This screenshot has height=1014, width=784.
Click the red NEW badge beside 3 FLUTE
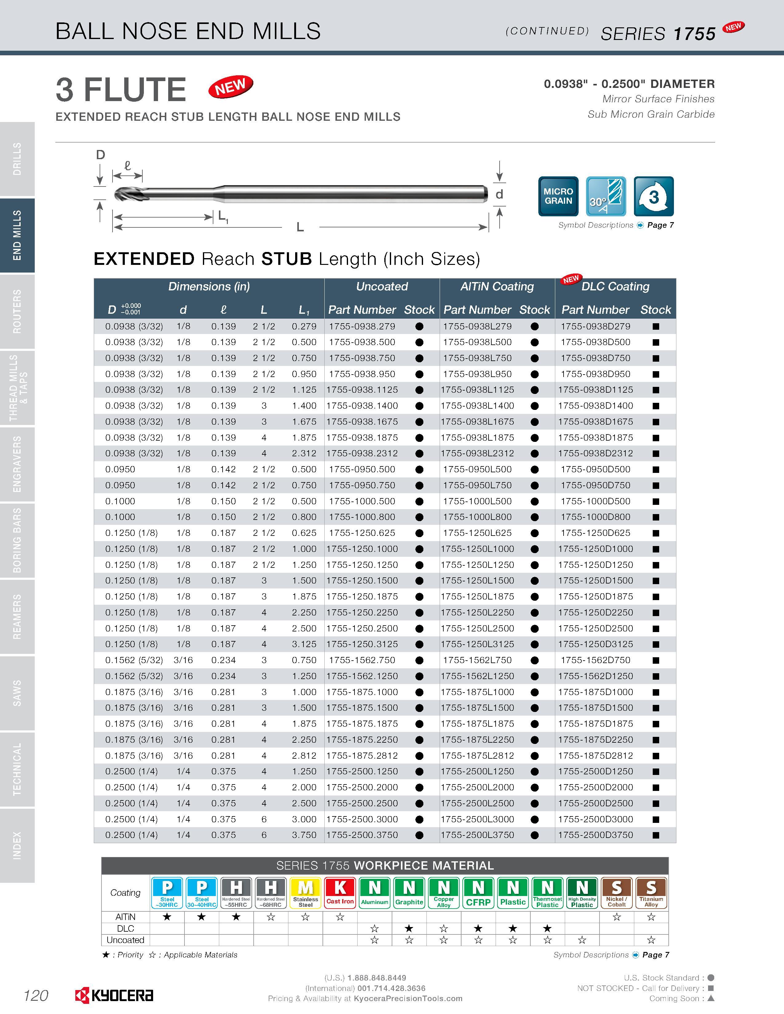coord(231,86)
